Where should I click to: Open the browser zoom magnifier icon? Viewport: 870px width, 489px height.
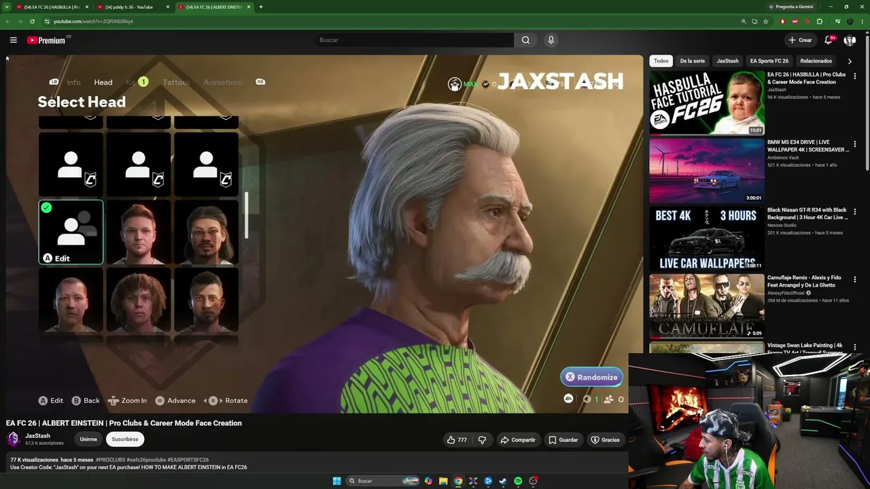[x=744, y=21]
